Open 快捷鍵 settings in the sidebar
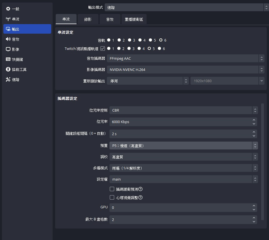The height and width of the screenshot is (240, 269). coord(27,59)
